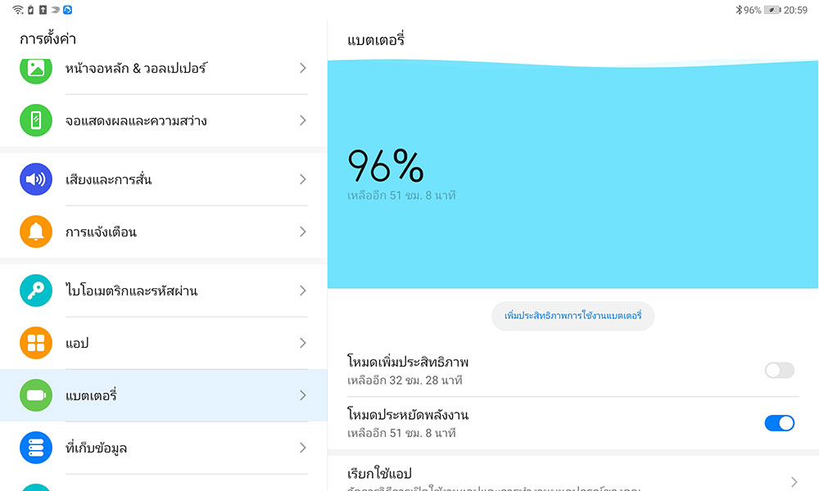This screenshot has height=491, width=819.
Task: Open the blue storage icon
Action: pyautogui.click(x=36, y=448)
